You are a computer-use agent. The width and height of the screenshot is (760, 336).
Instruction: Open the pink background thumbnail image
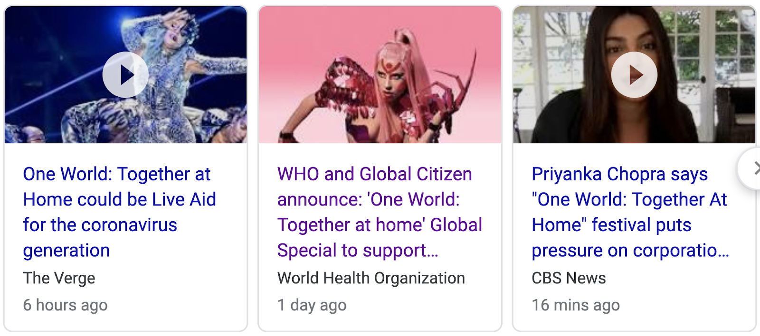[x=380, y=75]
